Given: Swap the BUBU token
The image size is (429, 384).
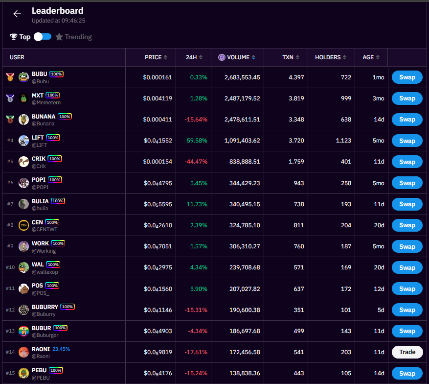Looking at the screenshot, I should pos(407,77).
